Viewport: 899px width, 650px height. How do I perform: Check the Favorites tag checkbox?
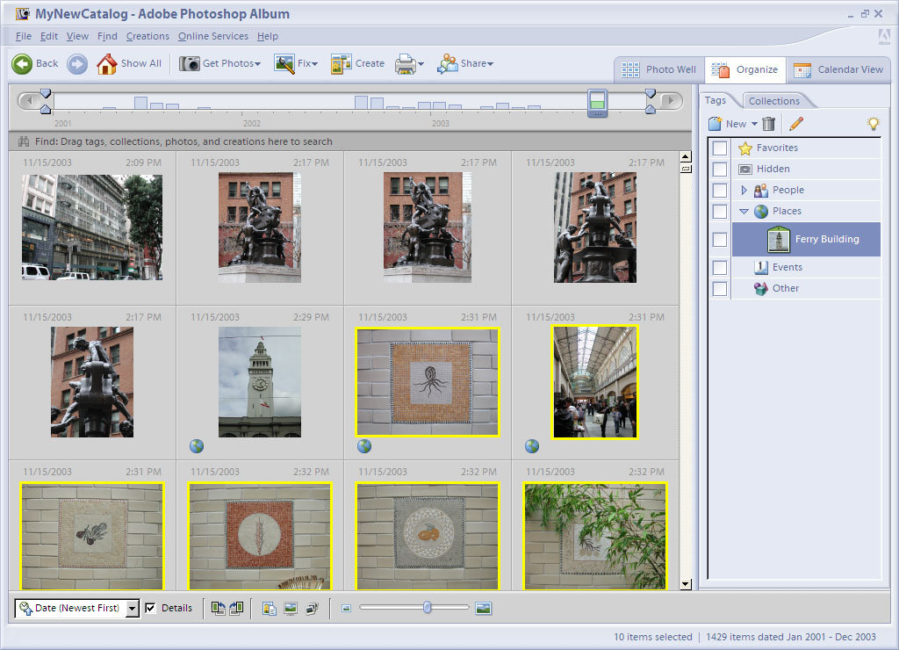point(720,148)
